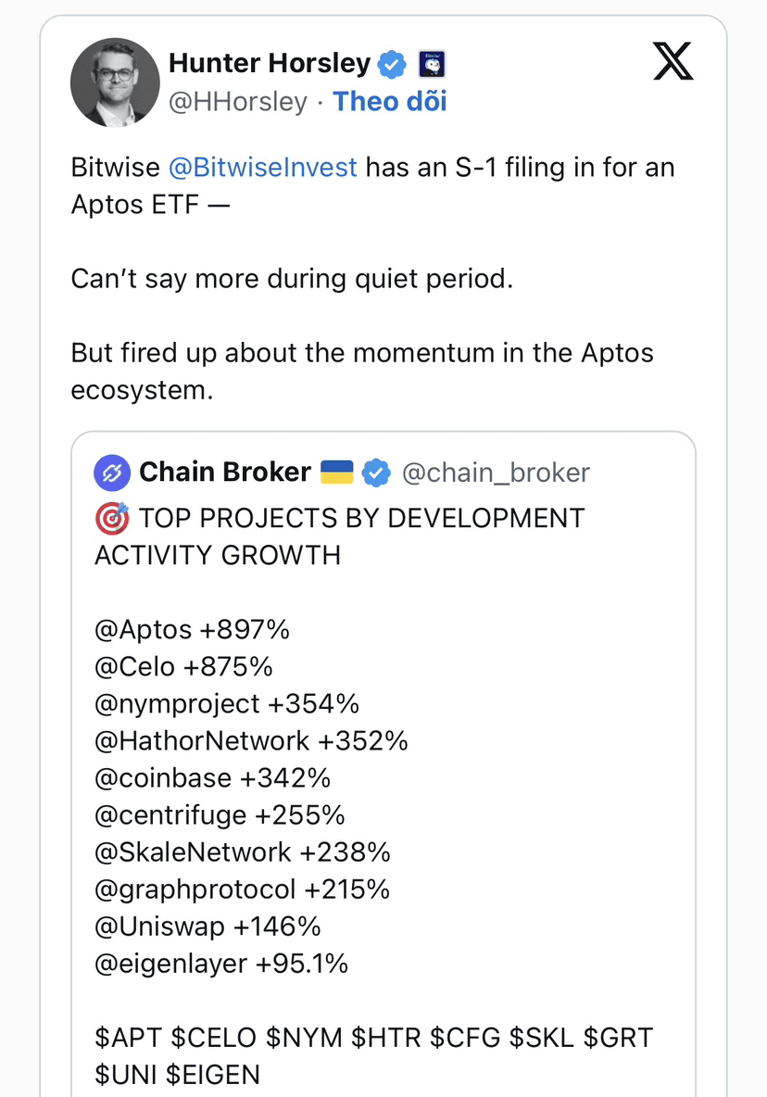Viewport: 767px width, 1097px height.
Task: Open the Chain Broker avatar icon
Action: [112, 473]
